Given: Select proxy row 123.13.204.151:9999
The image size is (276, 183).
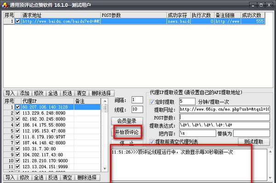Looking at the screenshot, I should pos(52,166).
